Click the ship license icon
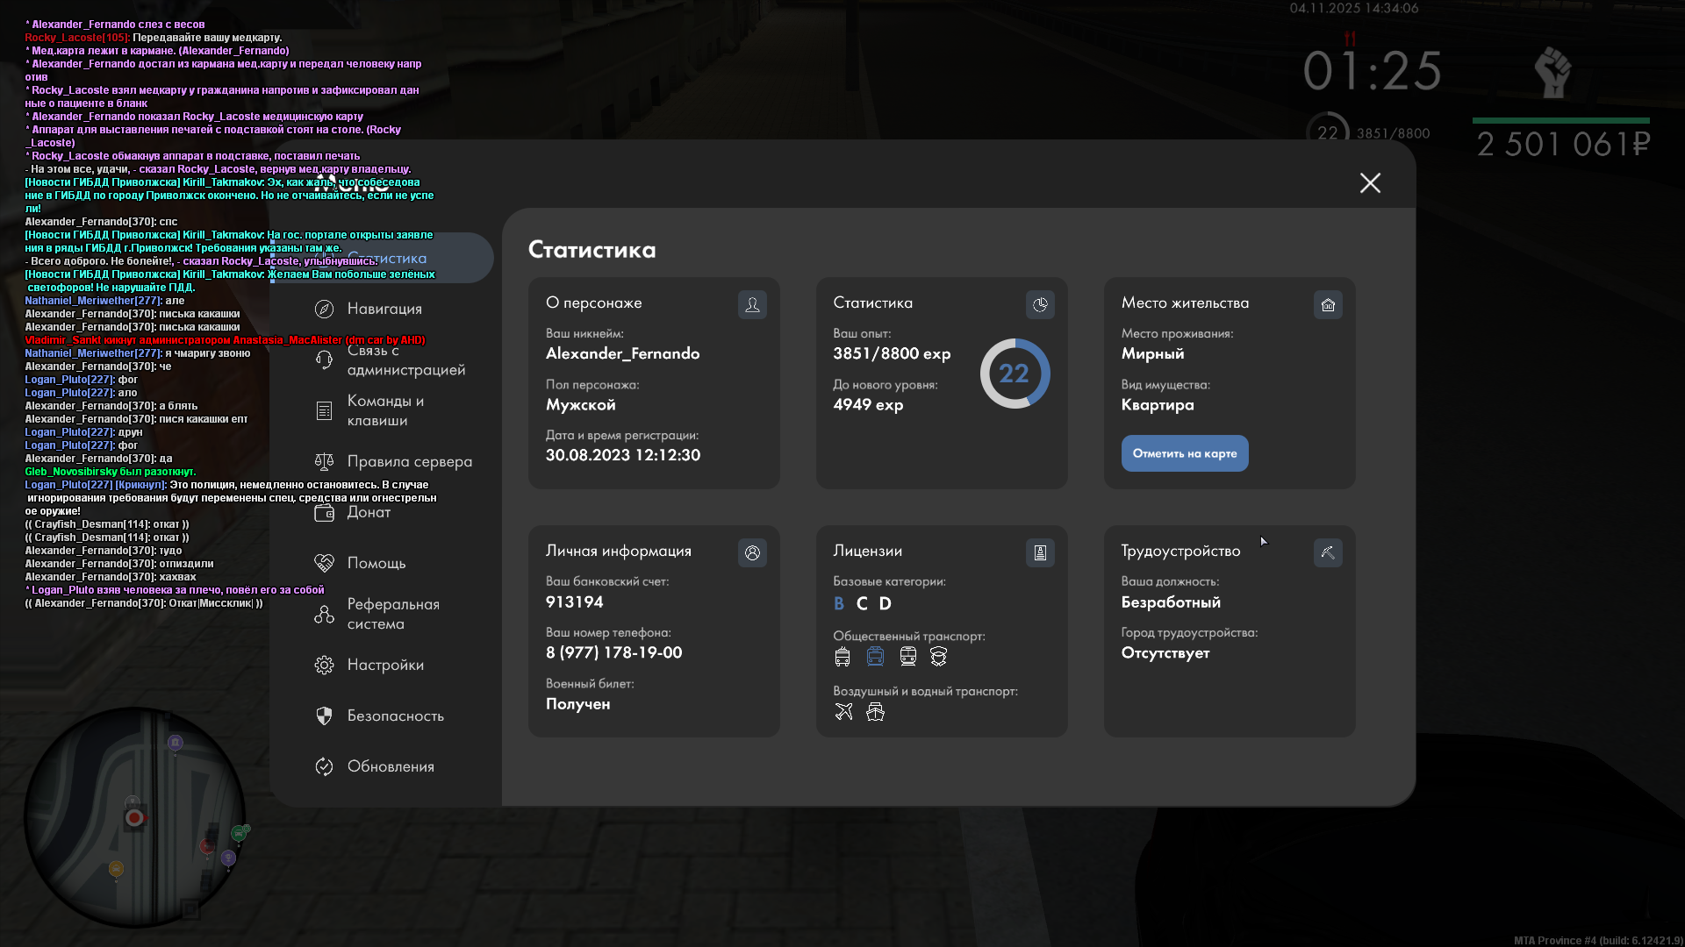1685x947 pixels. [x=875, y=711]
